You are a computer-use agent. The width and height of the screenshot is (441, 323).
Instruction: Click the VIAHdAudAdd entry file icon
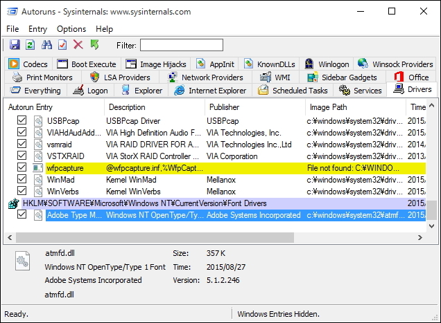pyautogui.click(x=38, y=133)
